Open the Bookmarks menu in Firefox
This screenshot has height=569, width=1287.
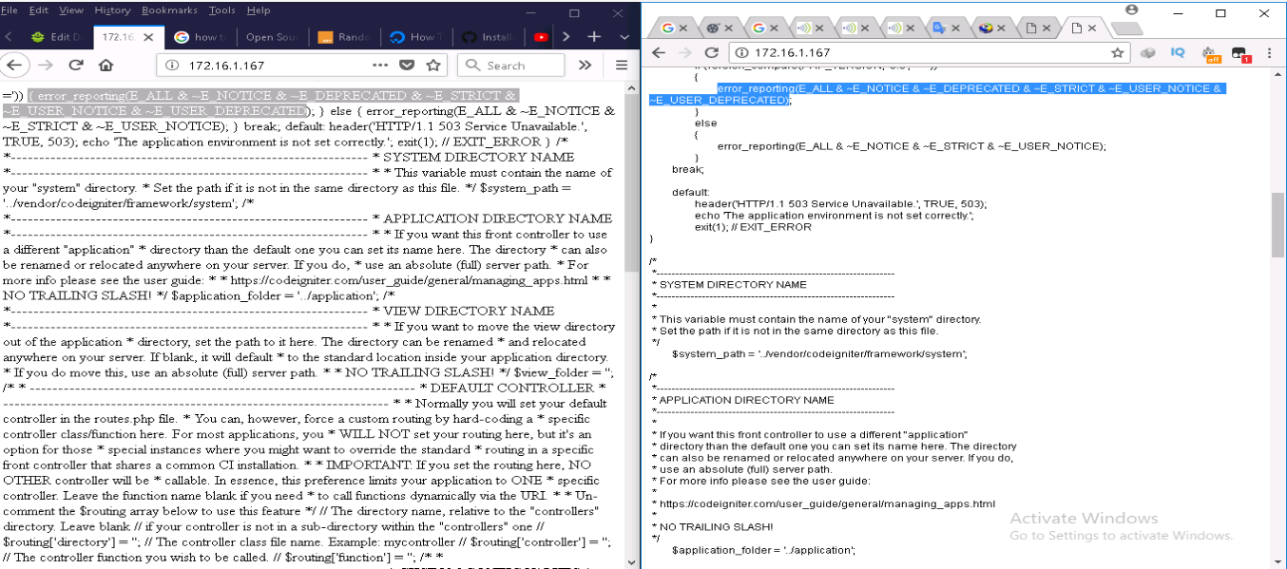(171, 9)
